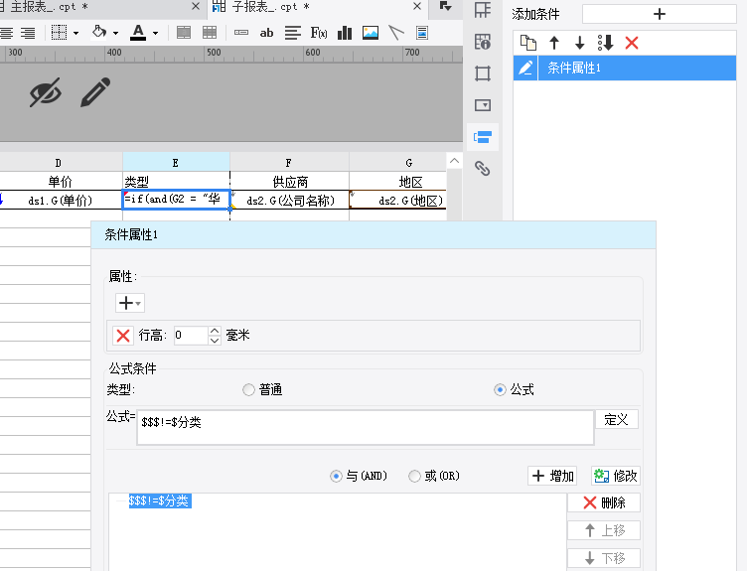Insert a sub-report element
Image resolution: width=747 pixels, height=571 pixels.
(421, 33)
